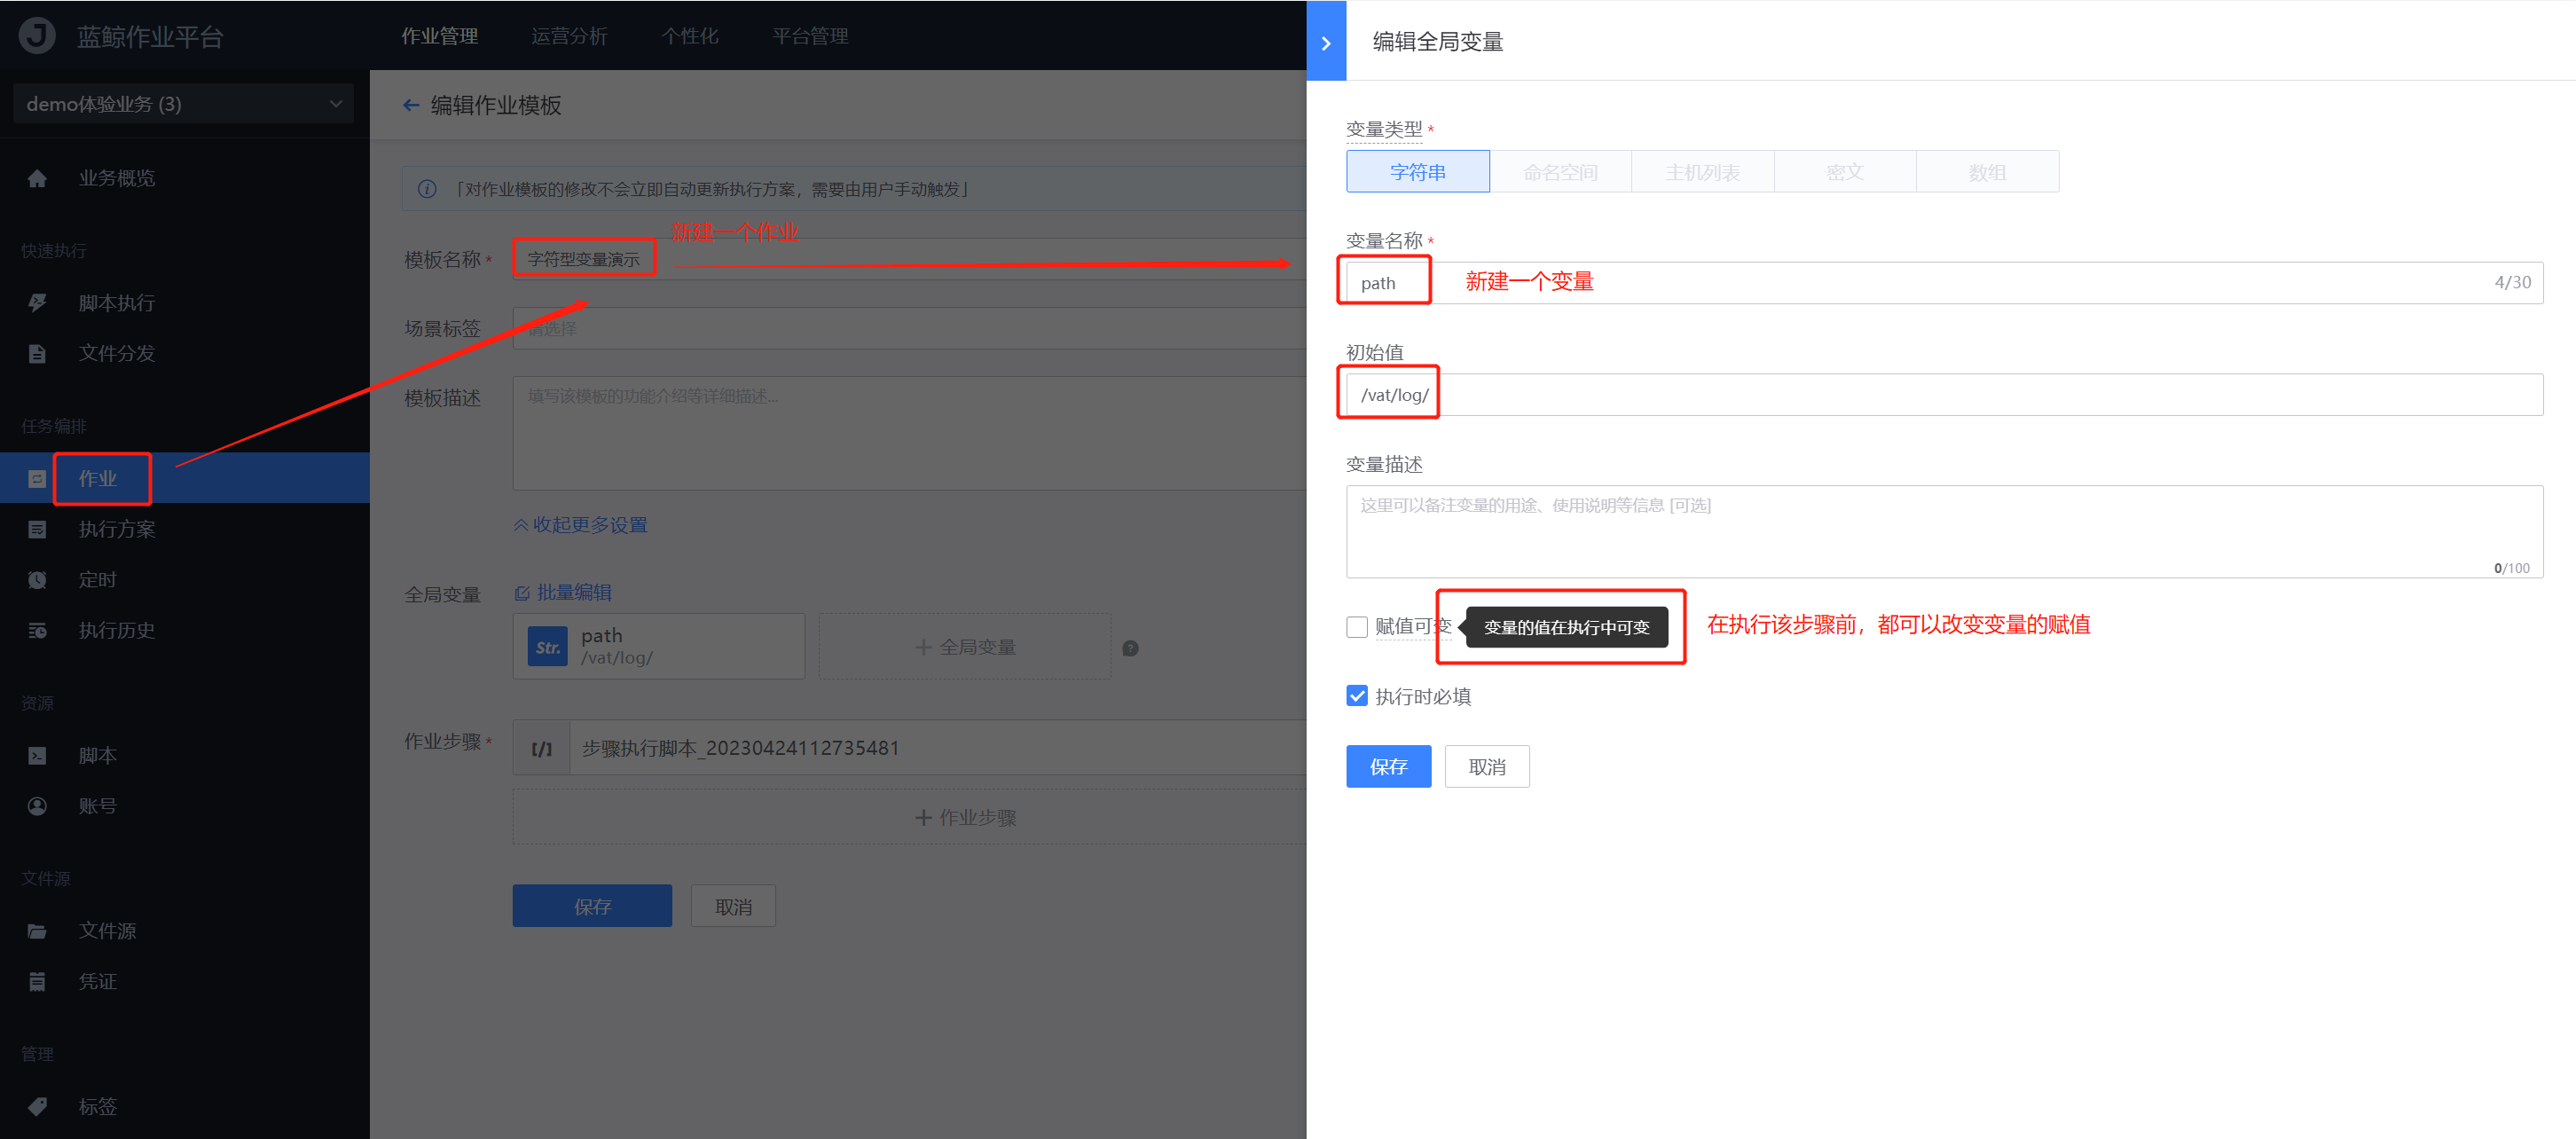Click the history icon beside 执行历史

37,630
